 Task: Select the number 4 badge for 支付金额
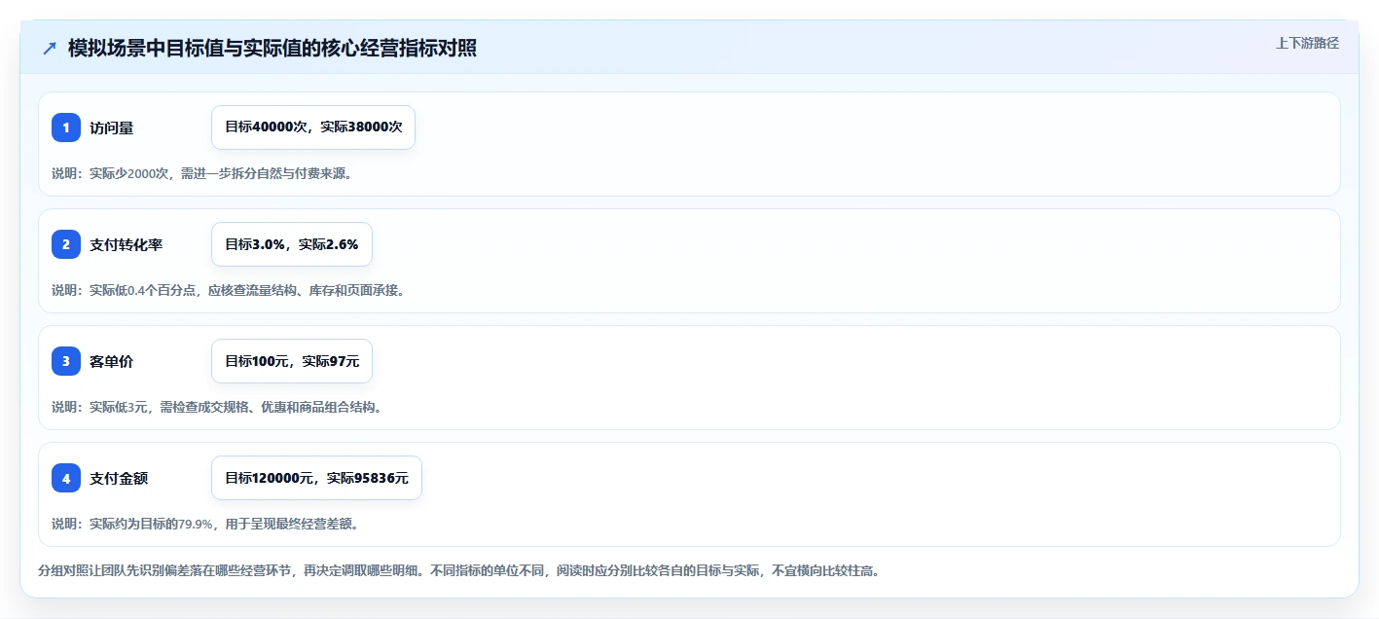coord(66,478)
